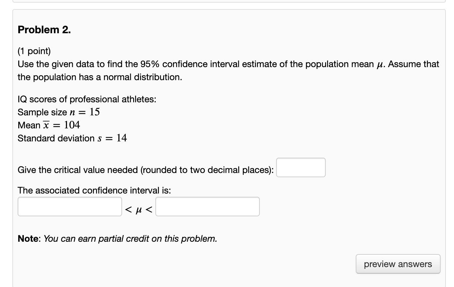Image resolution: width=454 pixels, height=287 pixels.
Task: Click the sample size n = 15 line
Action: (x=59, y=112)
